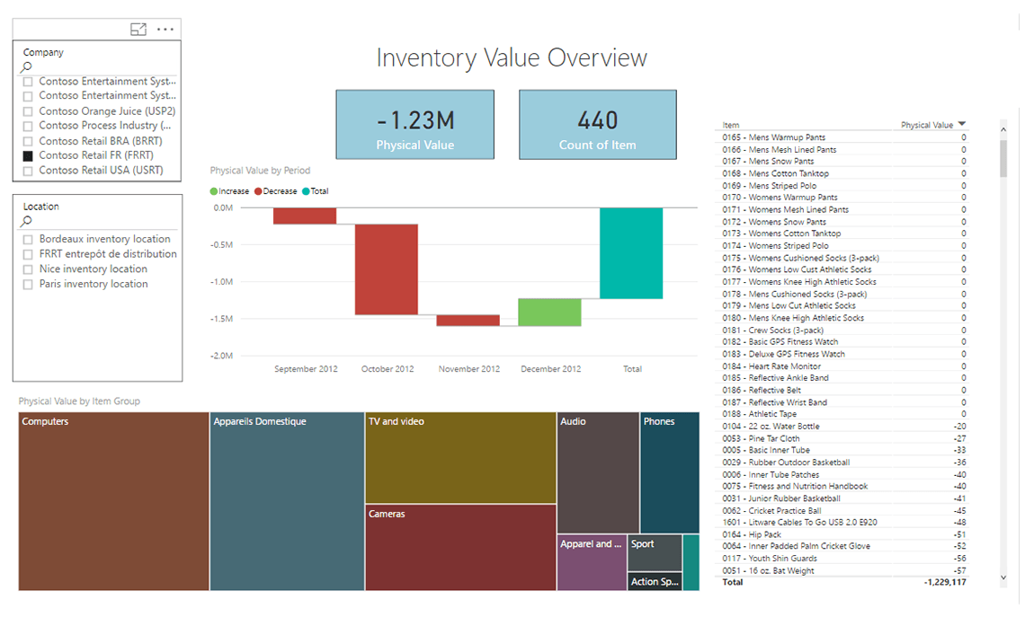Open more options ellipsis on Company slicer
Viewport: 1025px width, 617px height.
pos(165,30)
